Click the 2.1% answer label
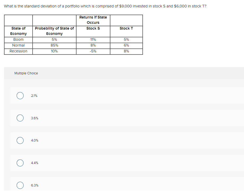 point(34,96)
